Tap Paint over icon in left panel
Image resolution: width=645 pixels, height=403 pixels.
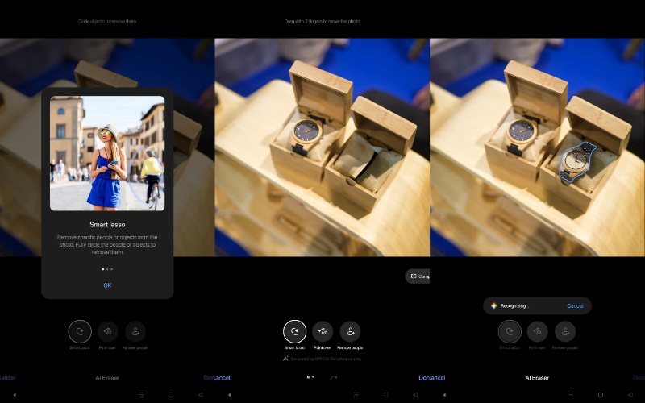[x=107, y=331]
